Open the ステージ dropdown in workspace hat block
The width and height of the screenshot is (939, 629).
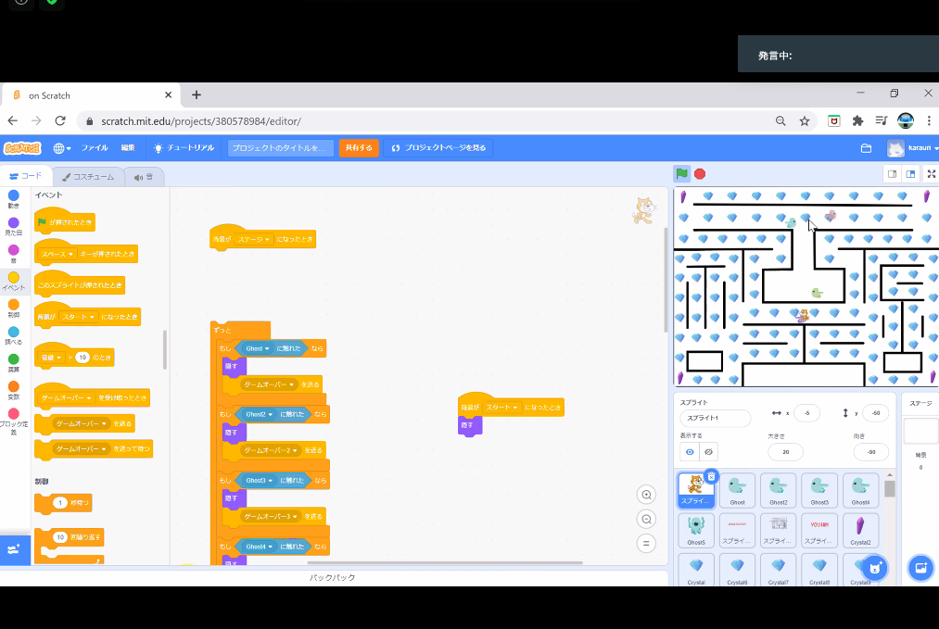point(253,239)
